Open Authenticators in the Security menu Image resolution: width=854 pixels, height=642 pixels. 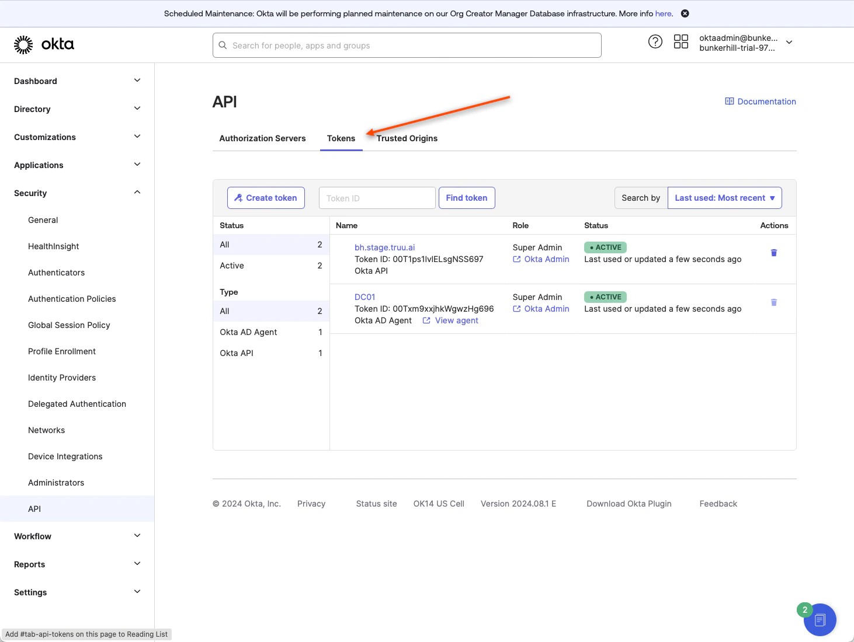56,273
